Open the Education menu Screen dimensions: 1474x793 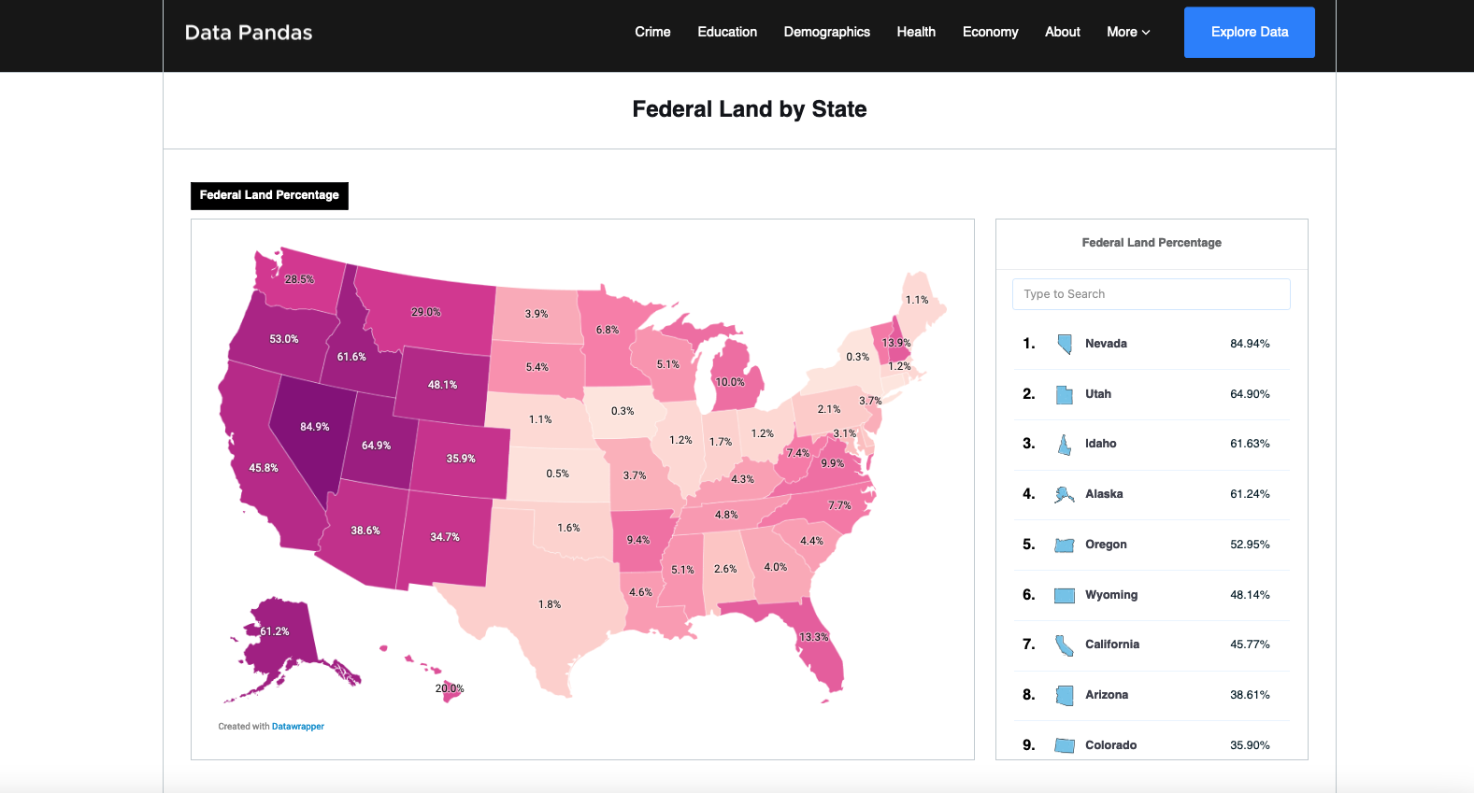click(727, 32)
